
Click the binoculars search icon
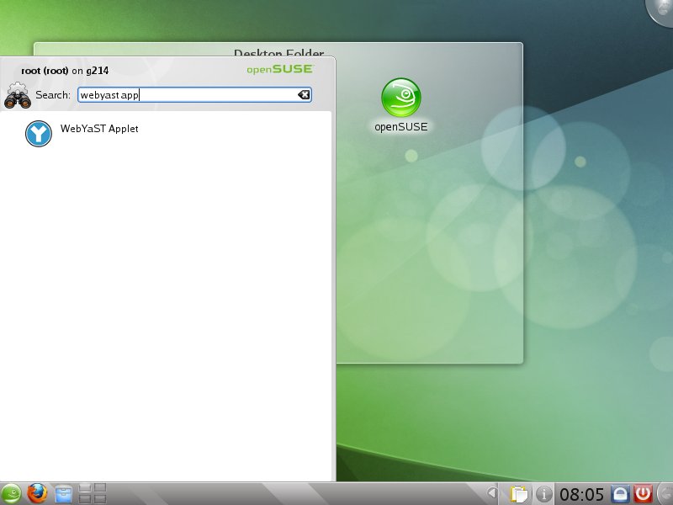17,96
